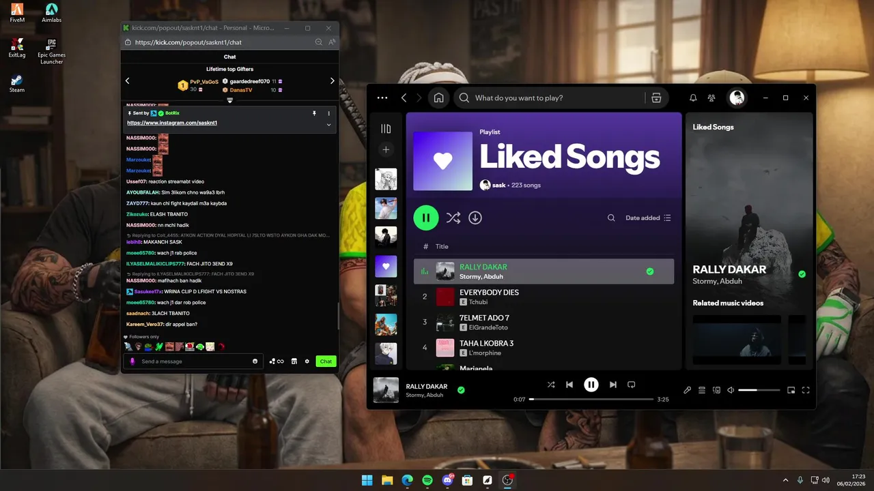Download the Liked Songs playlist
This screenshot has height=491, width=874.
pos(475,218)
